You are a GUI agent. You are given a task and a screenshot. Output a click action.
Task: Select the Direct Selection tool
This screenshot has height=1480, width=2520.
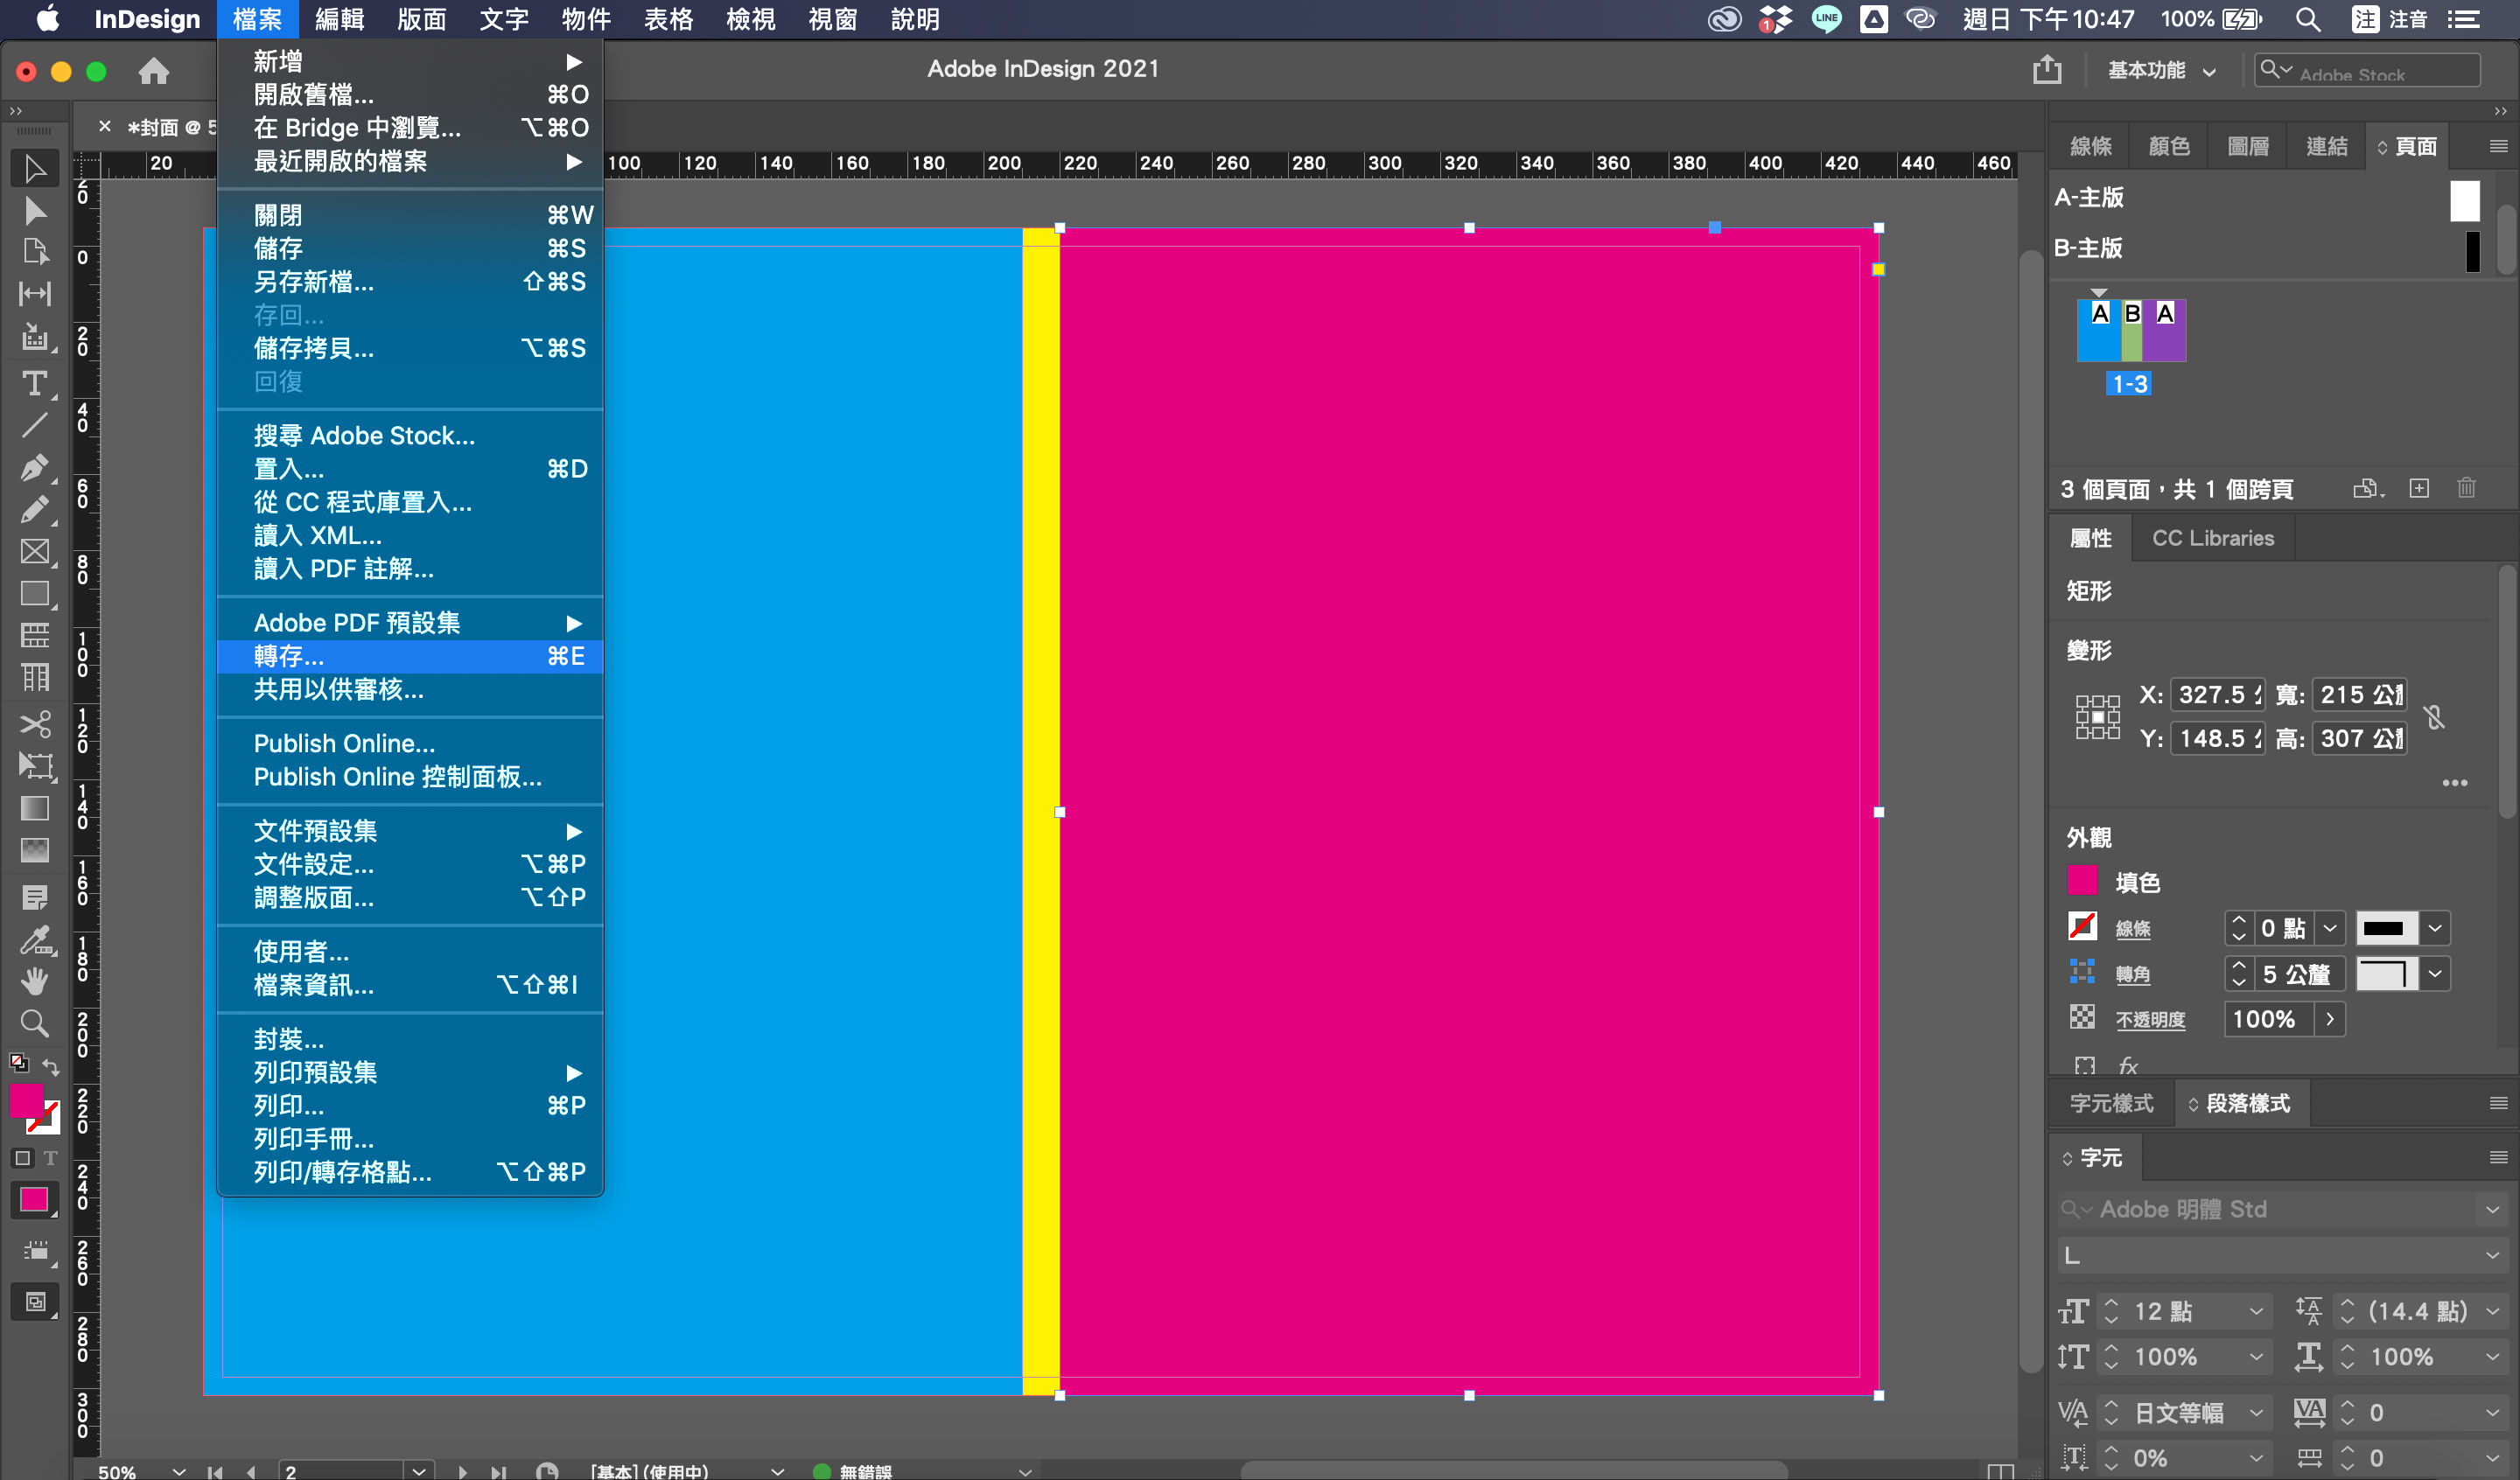click(34, 210)
